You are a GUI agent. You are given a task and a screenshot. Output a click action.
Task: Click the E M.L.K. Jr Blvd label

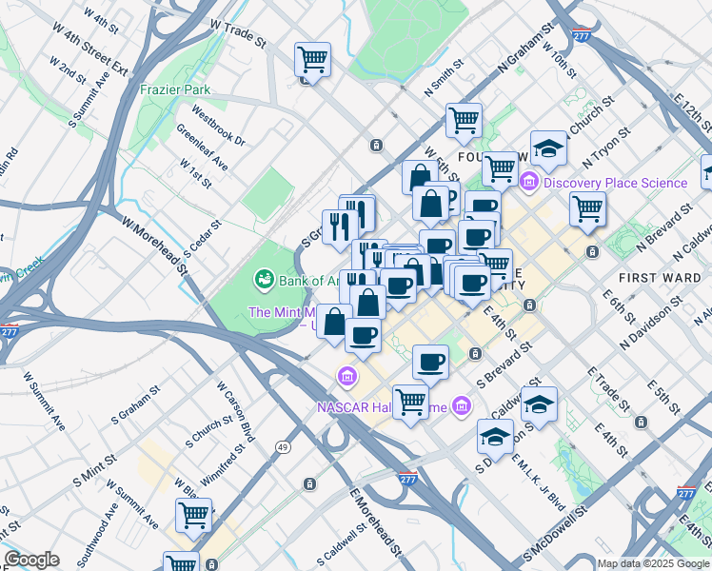click(539, 482)
